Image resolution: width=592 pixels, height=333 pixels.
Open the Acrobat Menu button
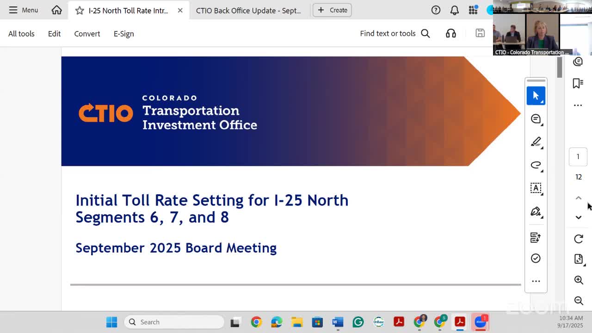point(23,10)
